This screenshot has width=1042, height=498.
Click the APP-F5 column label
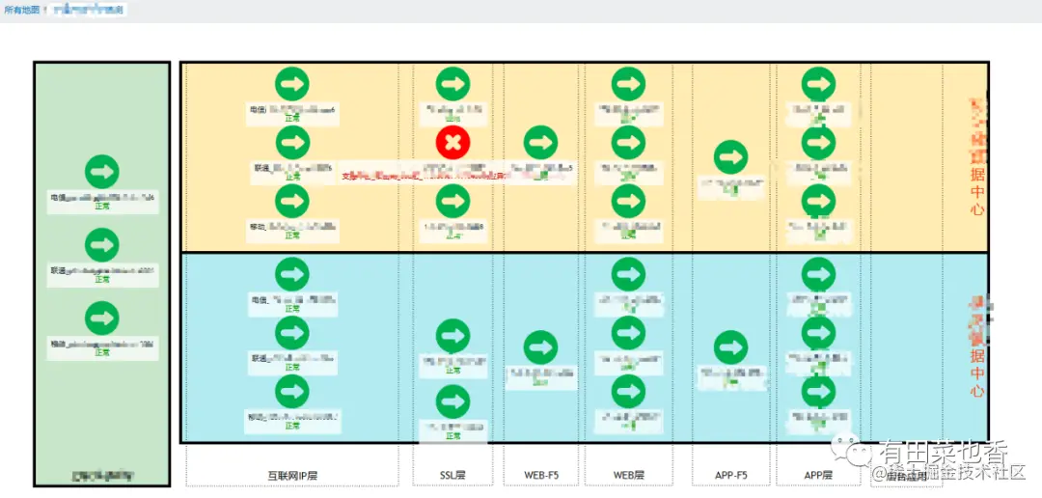pos(730,476)
